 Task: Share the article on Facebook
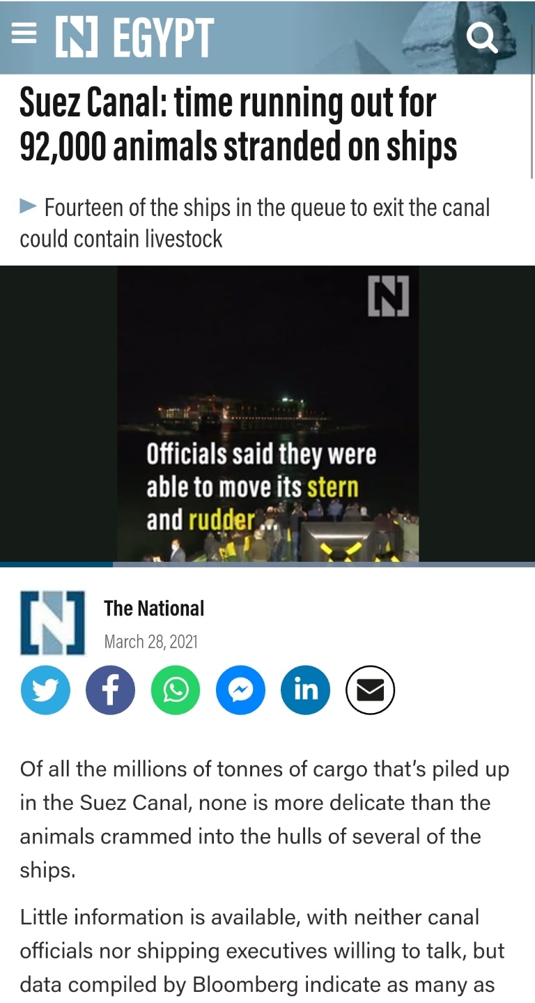pyautogui.click(x=110, y=690)
